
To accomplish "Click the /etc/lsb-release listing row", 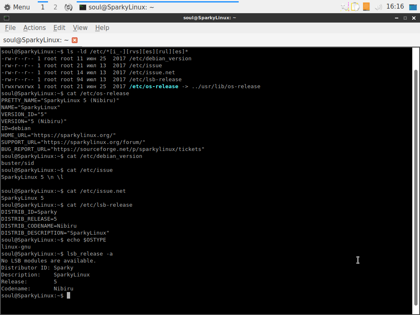I will pyautogui.click(x=91, y=80).
